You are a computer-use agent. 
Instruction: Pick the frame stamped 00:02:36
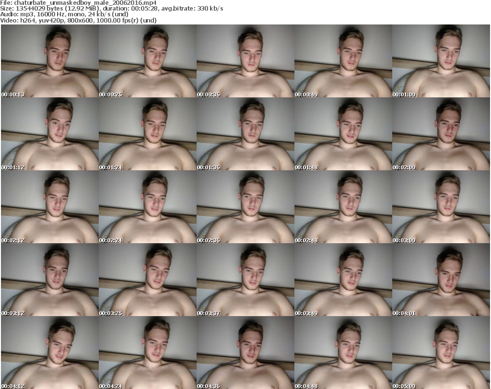(245, 207)
